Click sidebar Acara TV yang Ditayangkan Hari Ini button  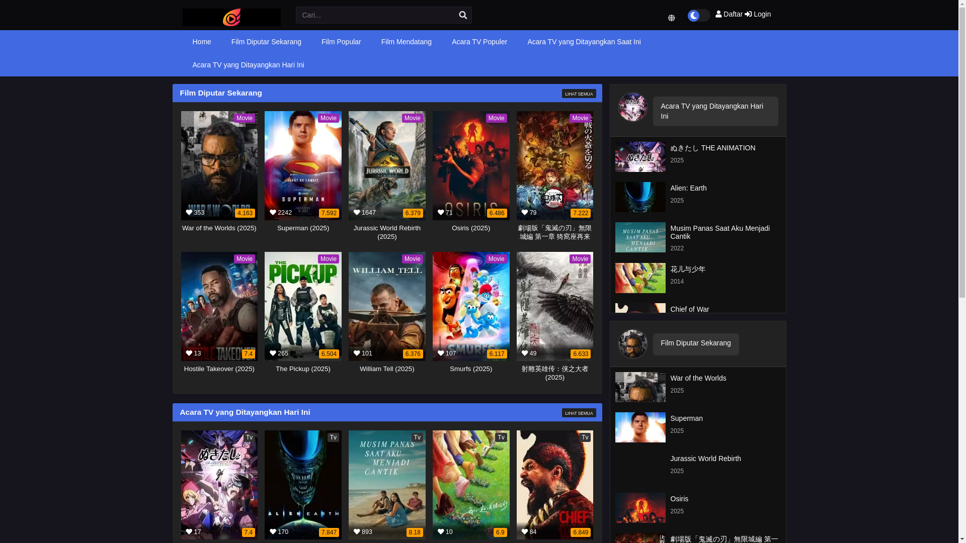(715, 111)
